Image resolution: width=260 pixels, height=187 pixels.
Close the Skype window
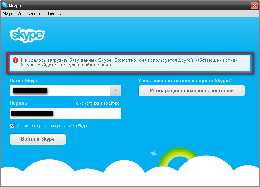254,5
